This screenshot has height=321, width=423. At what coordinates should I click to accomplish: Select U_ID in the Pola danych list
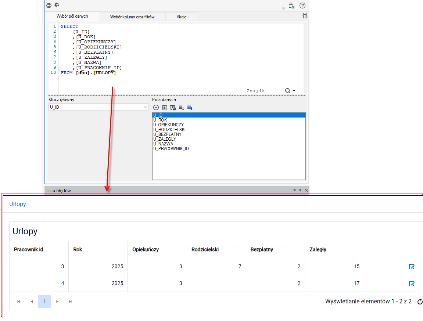pos(229,115)
